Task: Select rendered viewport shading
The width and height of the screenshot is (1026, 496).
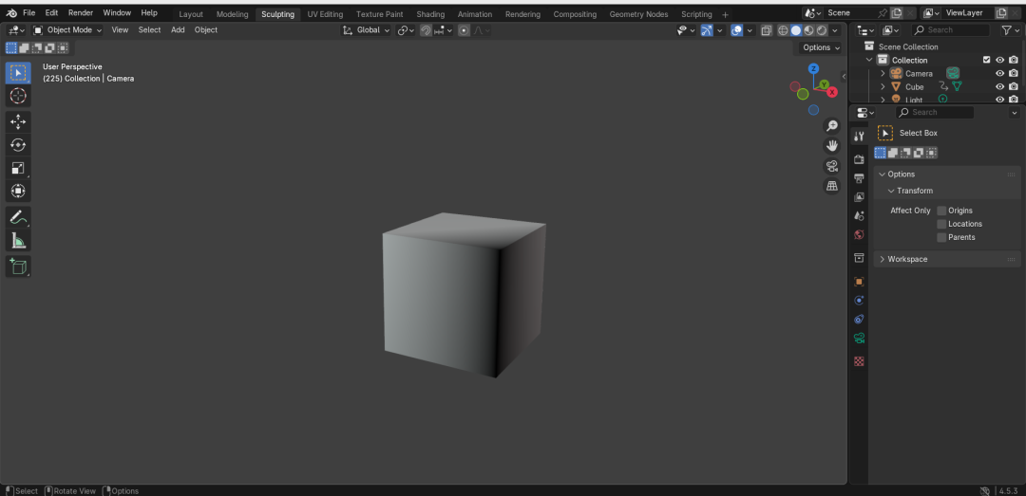Action: (822, 30)
